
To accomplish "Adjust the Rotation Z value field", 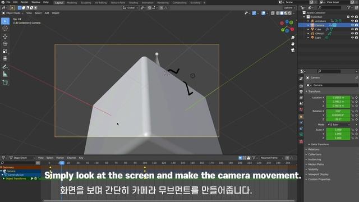I will pyautogui.click(x=338, y=120).
